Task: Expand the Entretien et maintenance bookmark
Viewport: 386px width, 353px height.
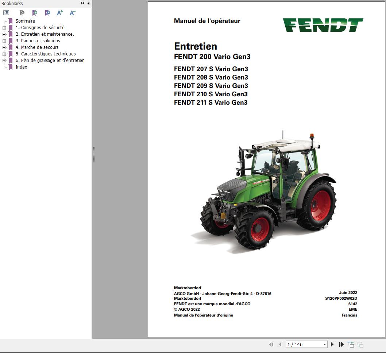Action: pos(4,34)
